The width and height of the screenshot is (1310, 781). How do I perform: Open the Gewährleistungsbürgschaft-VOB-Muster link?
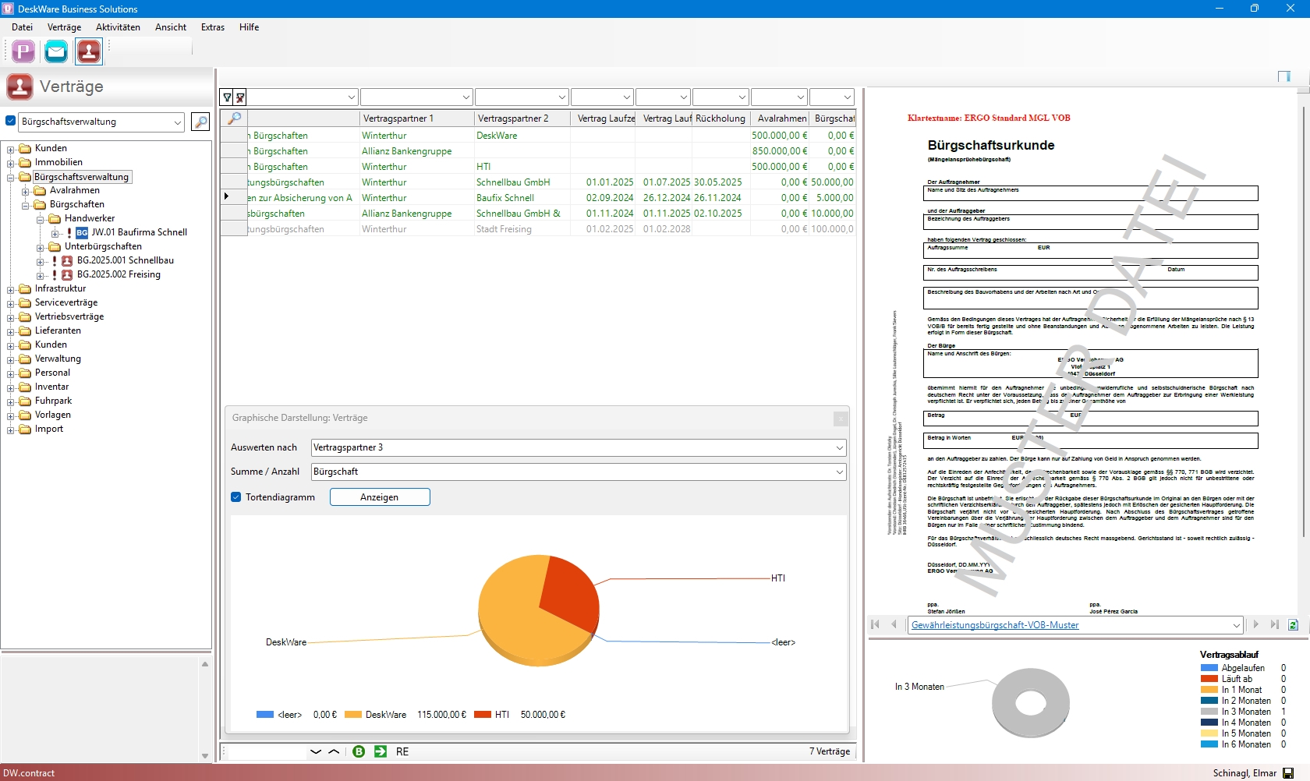pos(995,625)
